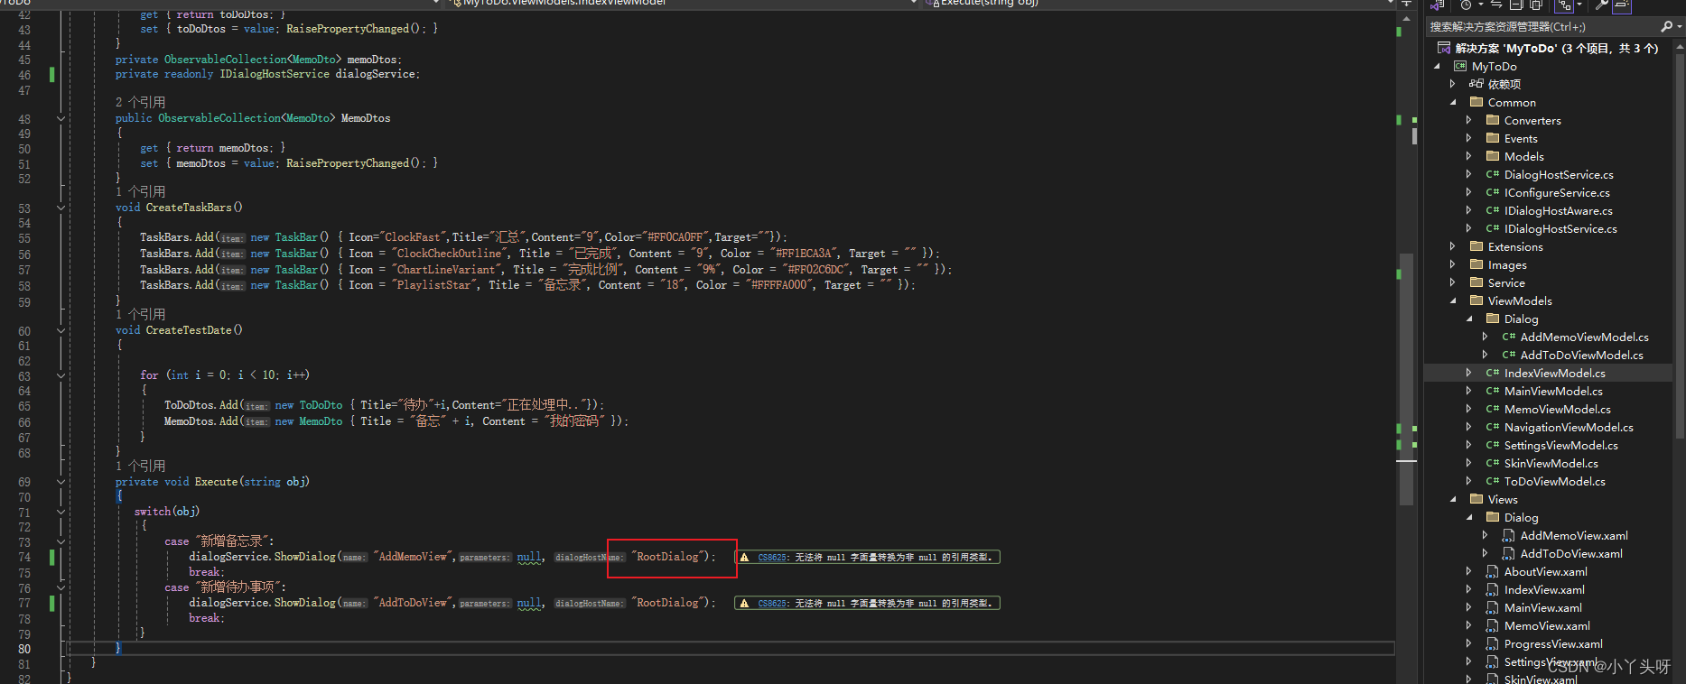Viewport: 1686px width, 684px height.
Task: Click the search magnifier icon in Solution Explorer
Action: point(1666,27)
